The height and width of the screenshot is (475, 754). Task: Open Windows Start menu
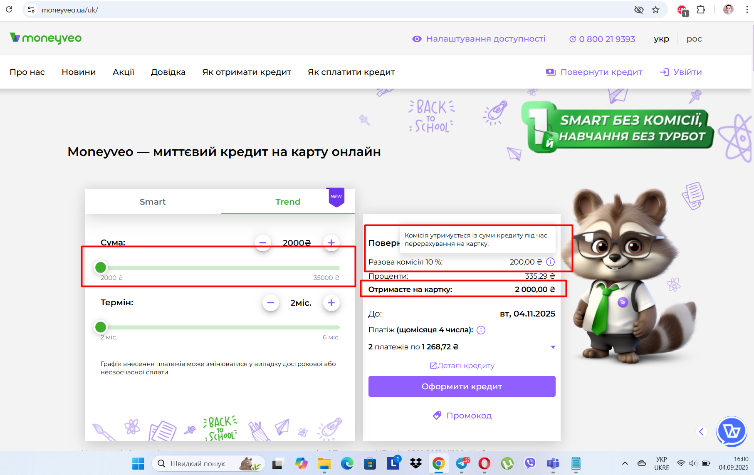point(138,463)
